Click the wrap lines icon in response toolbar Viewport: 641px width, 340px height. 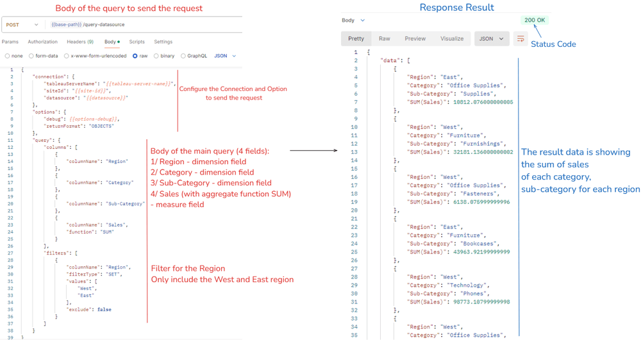520,39
